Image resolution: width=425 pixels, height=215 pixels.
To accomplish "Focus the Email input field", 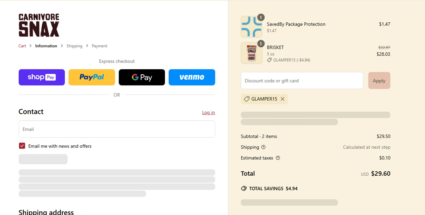I will [117, 129].
